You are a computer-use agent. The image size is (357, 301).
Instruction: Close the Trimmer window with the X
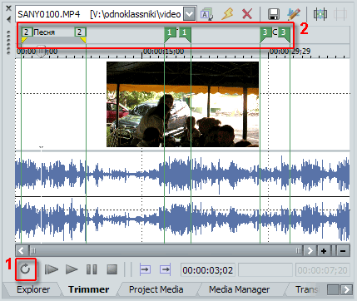[8, 8]
